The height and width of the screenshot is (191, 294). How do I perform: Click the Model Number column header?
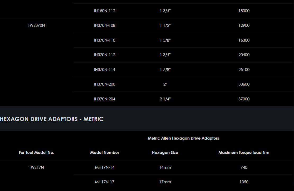[105, 153]
